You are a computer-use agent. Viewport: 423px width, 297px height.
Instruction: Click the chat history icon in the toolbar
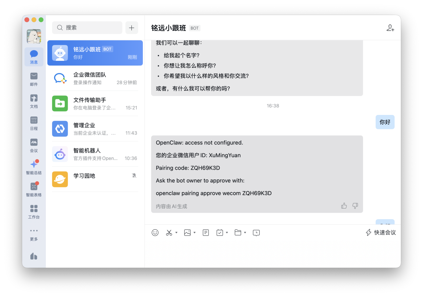click(256, 233)
